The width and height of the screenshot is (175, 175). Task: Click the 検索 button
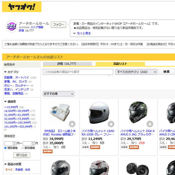tap(166, 72)
